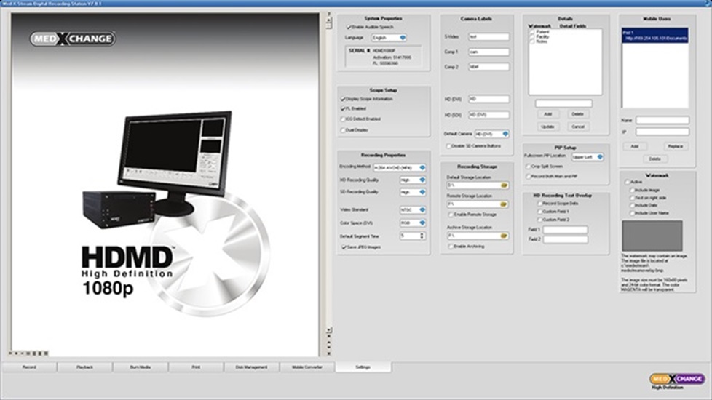Open HD Recording Quality dropdown

pos(413,180)
